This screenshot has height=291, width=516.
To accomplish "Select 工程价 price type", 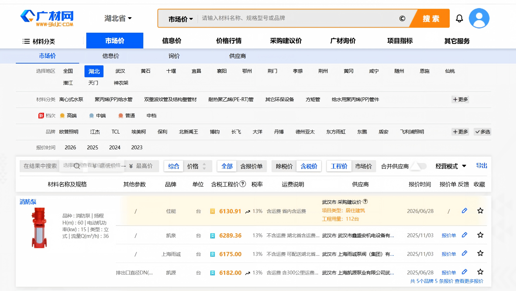I will coord(339,166).
